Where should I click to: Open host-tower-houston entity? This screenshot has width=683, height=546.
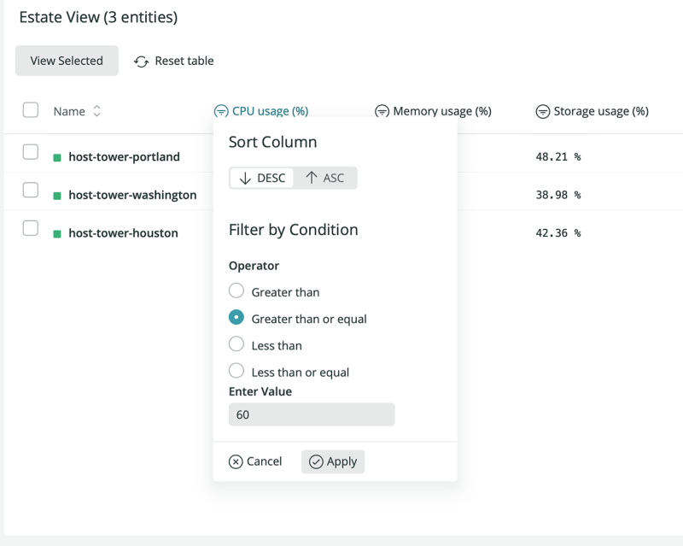click(x=123, y=233)
